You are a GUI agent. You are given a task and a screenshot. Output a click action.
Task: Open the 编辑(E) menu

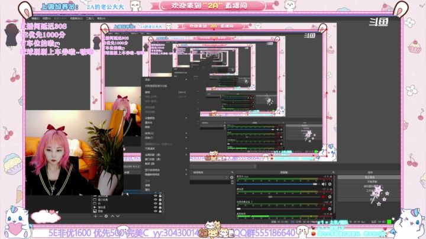pos(35,18)
